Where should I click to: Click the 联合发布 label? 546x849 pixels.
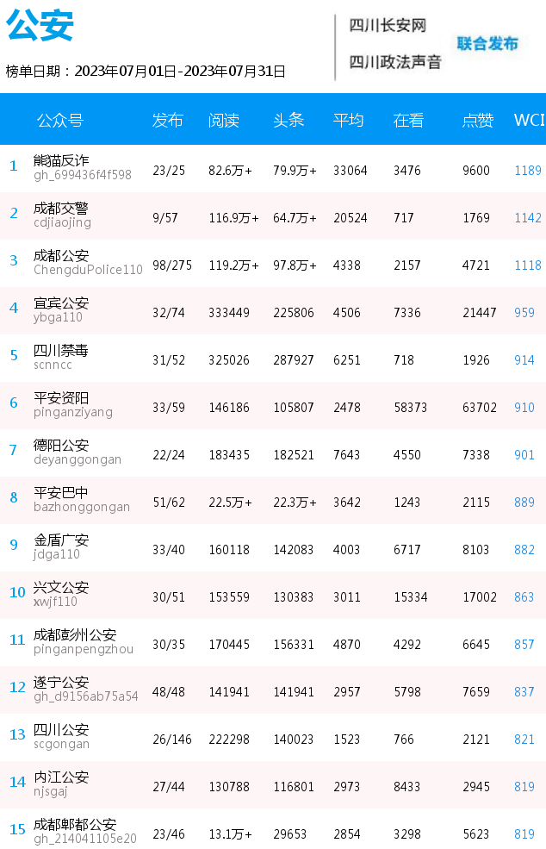(487, 43)
